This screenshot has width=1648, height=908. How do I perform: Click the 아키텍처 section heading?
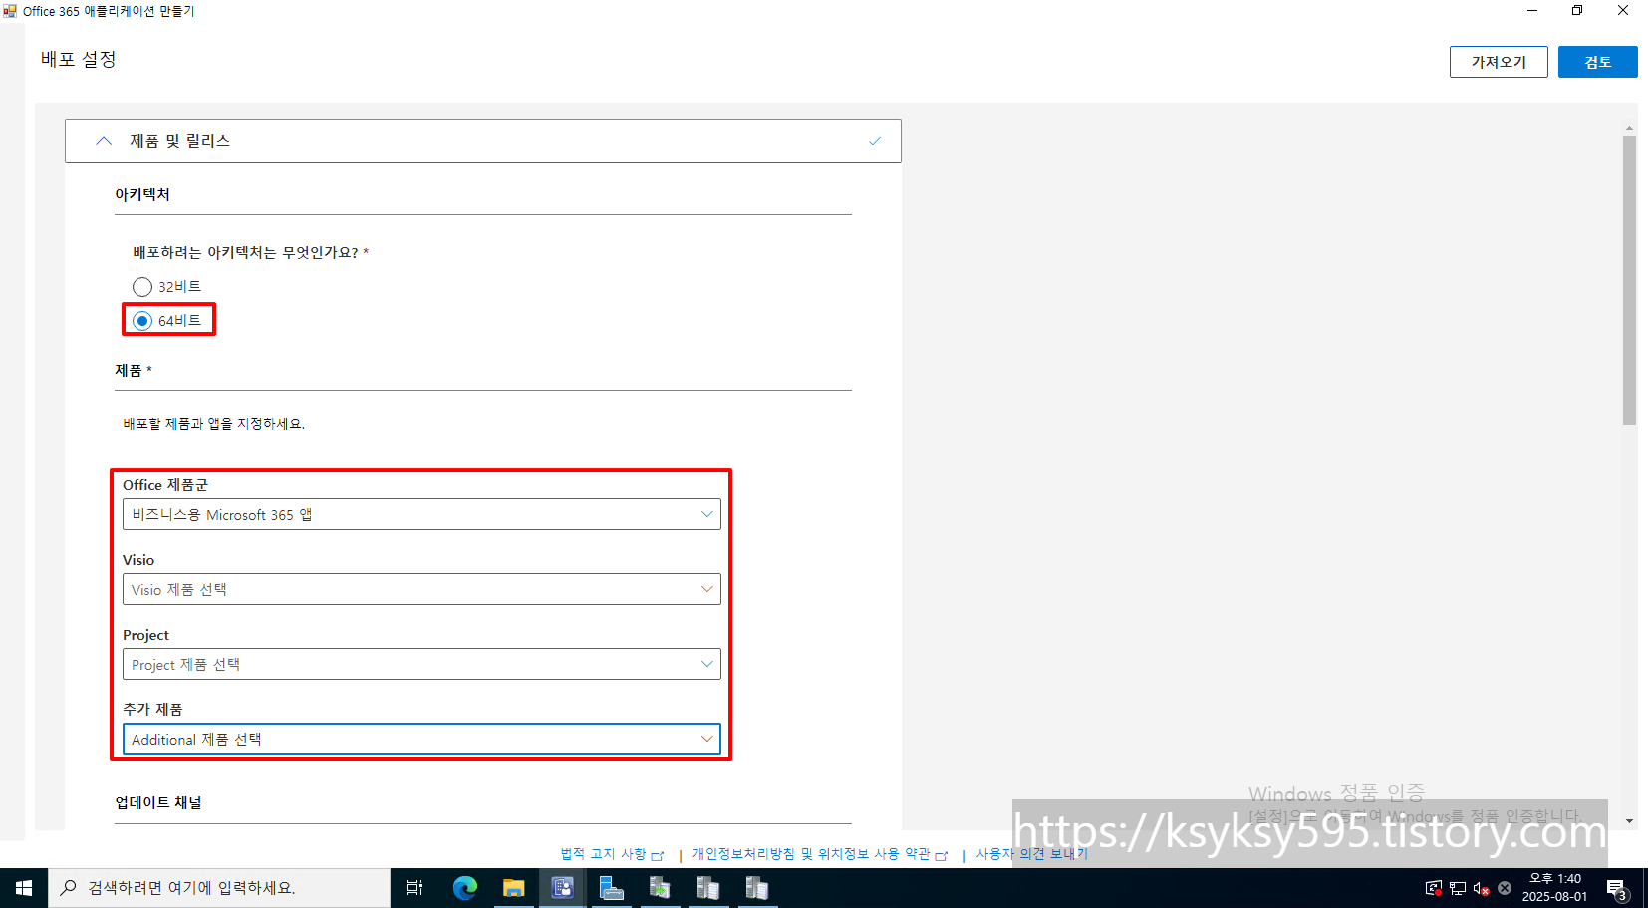142,194
